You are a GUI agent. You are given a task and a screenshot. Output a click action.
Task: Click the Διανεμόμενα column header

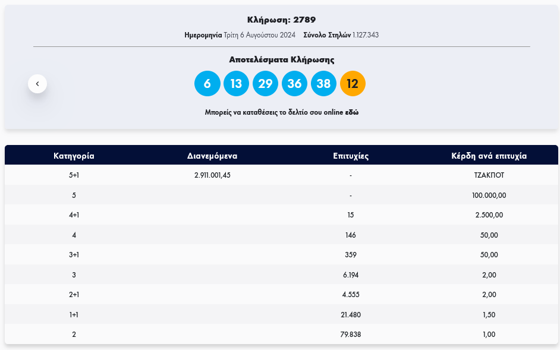212,156
